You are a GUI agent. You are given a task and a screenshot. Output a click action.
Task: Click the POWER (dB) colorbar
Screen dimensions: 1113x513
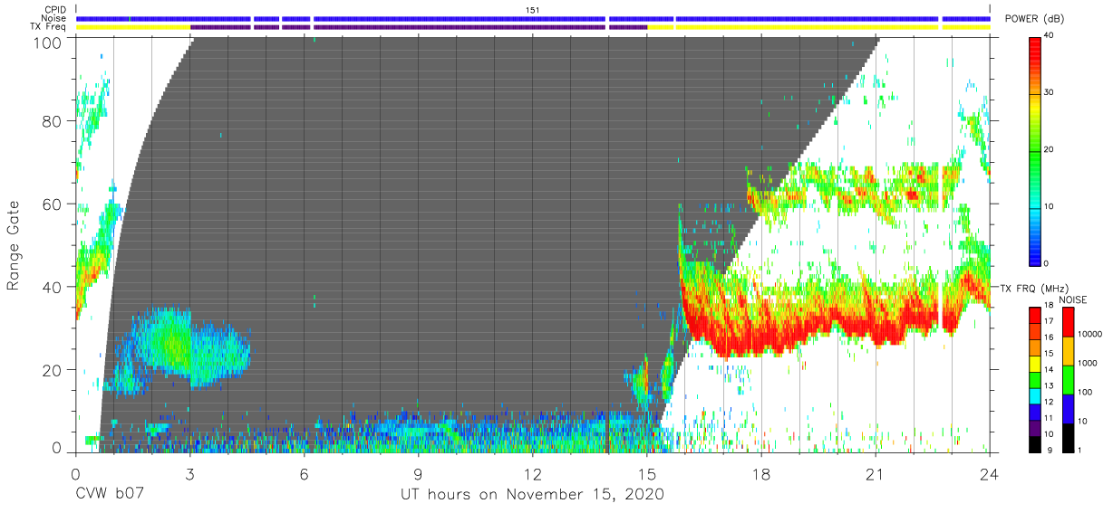pos(1035,150)
